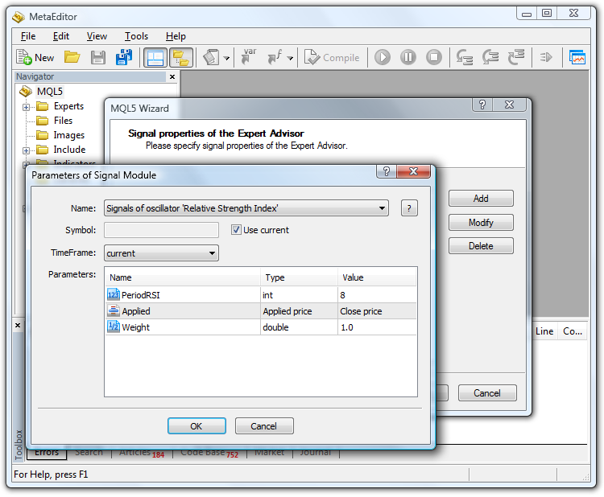The height and width of the screenshot is (497, 604).
Task: Click the Step Out debug icon
Action: click(516, 56)
